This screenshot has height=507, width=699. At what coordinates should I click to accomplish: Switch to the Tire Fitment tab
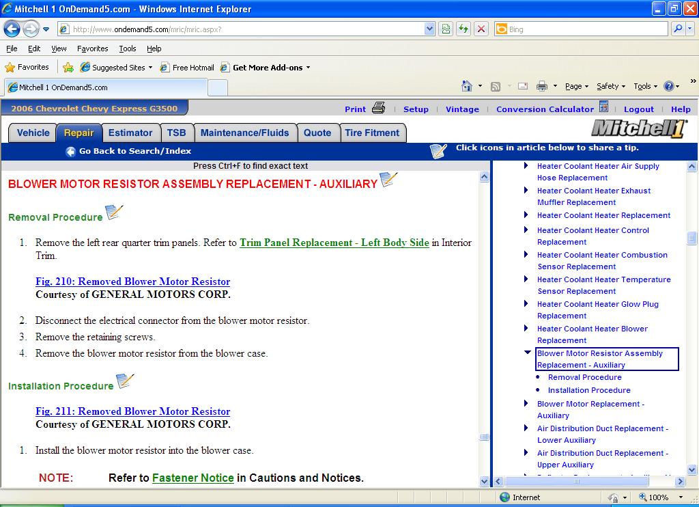pos(372,133)
